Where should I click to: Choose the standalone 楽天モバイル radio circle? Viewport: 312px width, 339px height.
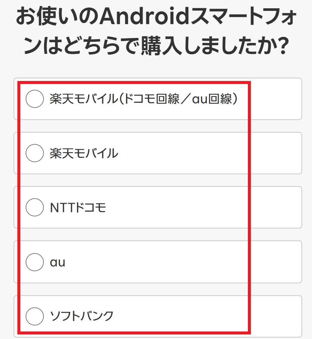point(35,153)
